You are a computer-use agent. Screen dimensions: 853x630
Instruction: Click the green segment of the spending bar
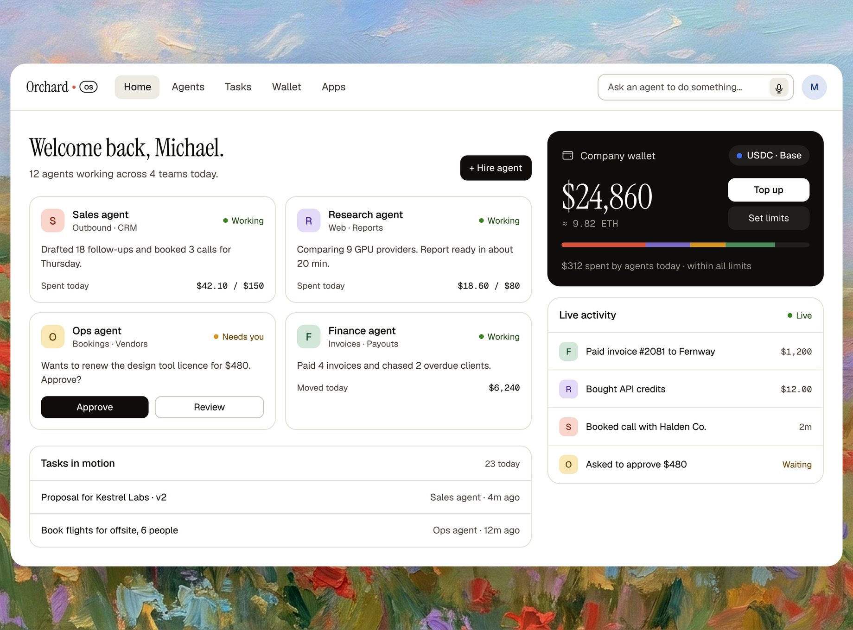tap(750, 245)
